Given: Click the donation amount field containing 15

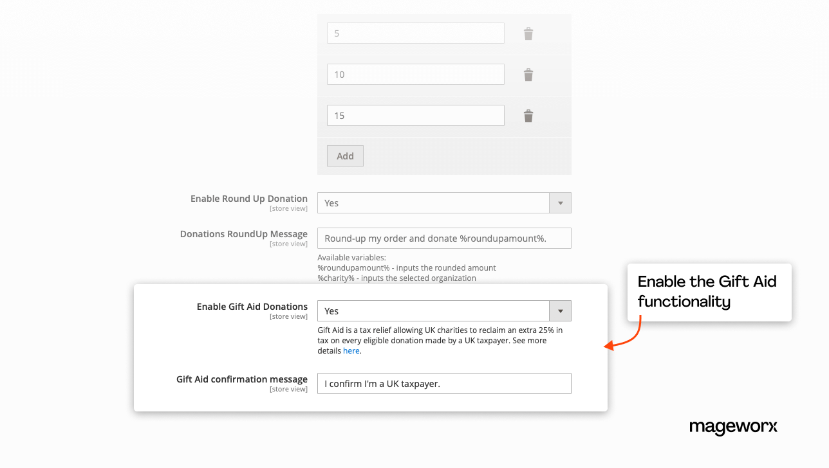Looking at the screenshot, I should pos(415,115).
